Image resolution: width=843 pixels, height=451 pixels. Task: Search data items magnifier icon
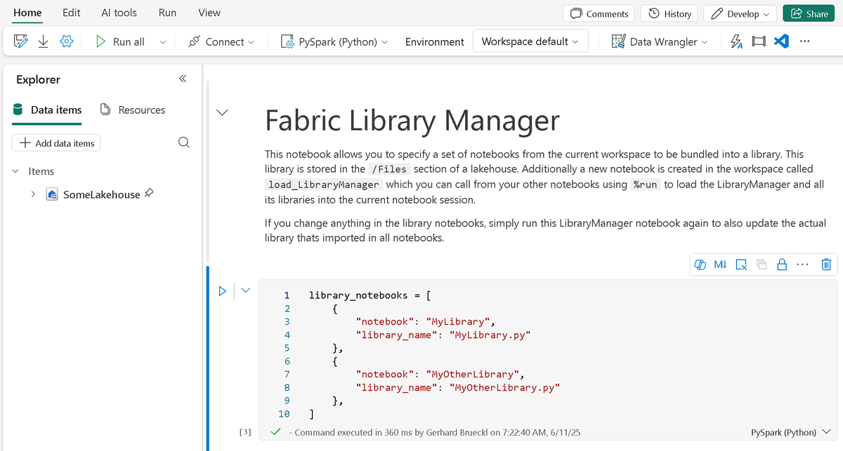point(184,143)
